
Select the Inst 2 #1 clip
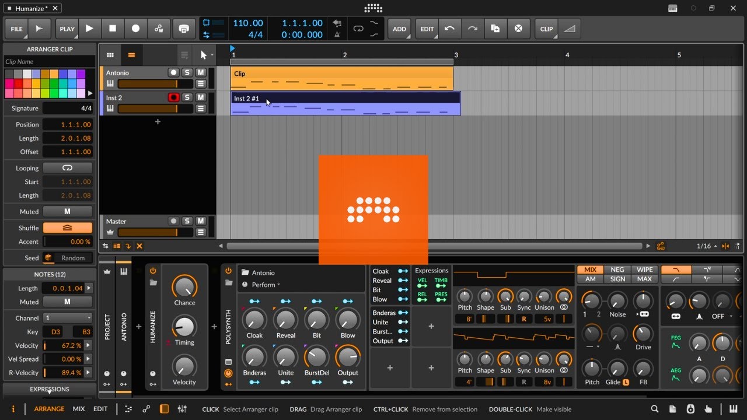345,103
